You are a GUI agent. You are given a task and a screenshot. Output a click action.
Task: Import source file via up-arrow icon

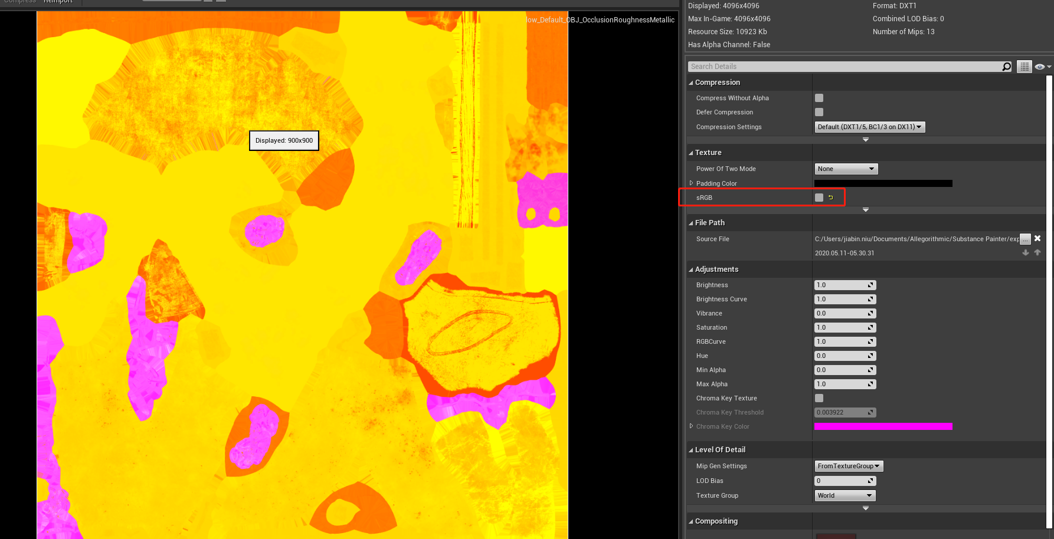(x=1037, y=252)
